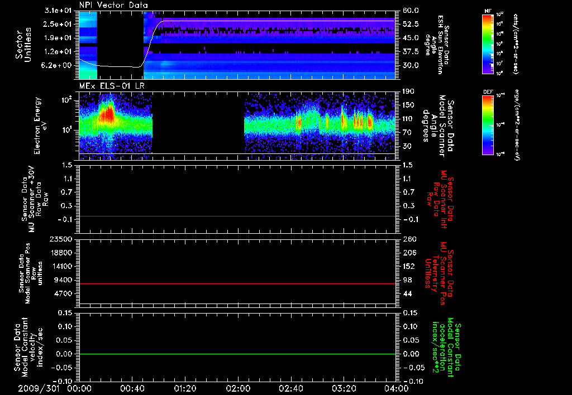Click the "150" scanner angle tick
Image resolution: width=572 pixels, height=395 pixels.
click(408, 105)
